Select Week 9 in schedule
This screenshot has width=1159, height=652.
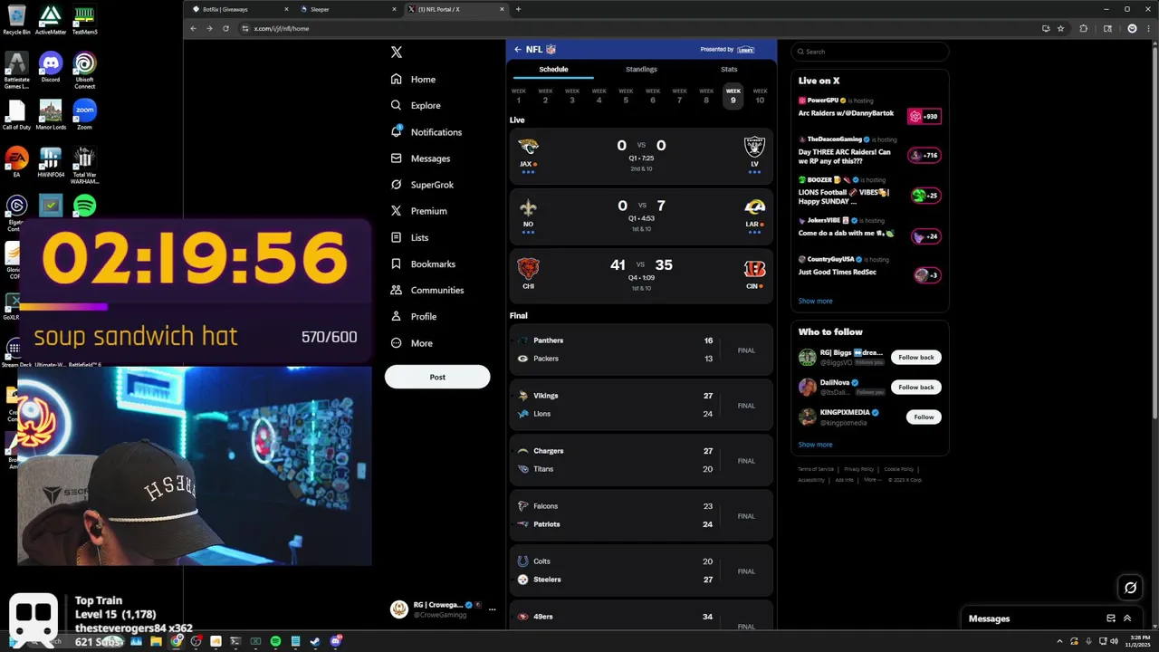coord(733,96)
